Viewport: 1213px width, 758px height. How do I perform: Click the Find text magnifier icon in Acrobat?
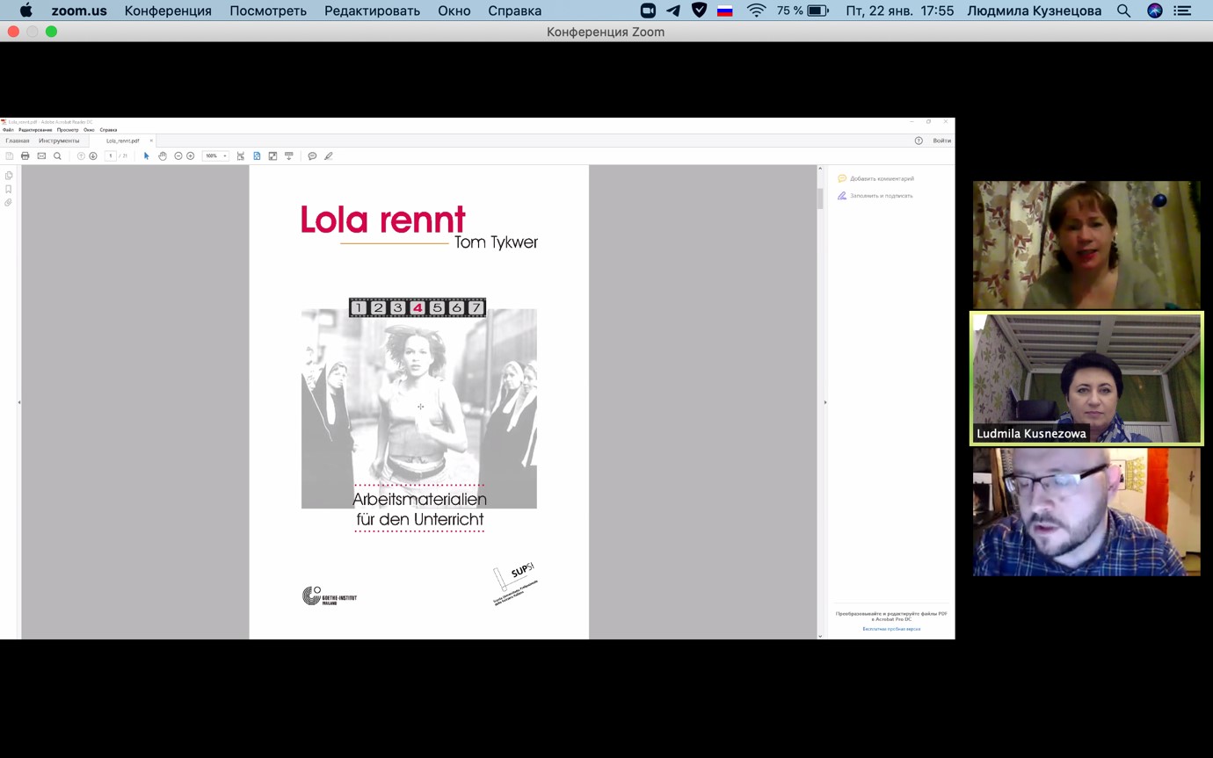pyautogui.click(x=57, y=155)
